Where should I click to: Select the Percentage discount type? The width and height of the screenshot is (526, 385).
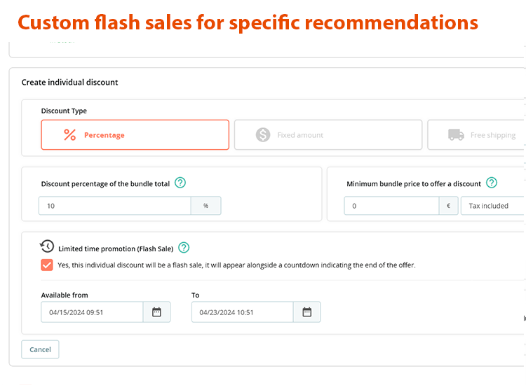point(135,135)
